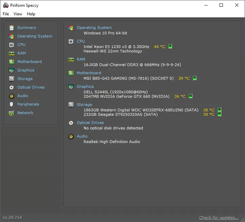Click the GeForce GTX 660 temperature indicator
Viewport: 245px width, 222px height.
click(x=191, y=96)
